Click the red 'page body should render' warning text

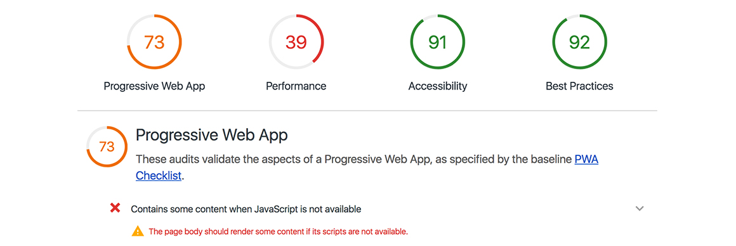[x=279, y=231]
